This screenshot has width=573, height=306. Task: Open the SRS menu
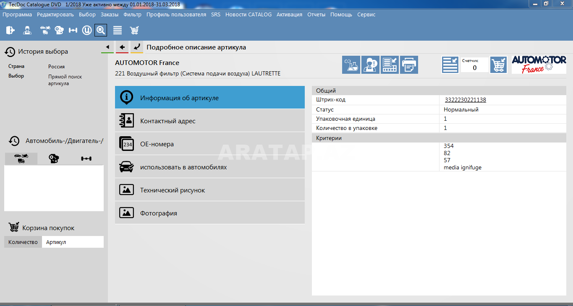[x=216, y=14]
